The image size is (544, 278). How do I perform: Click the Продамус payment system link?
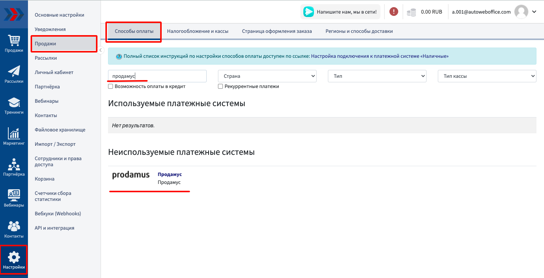point(170,175)
